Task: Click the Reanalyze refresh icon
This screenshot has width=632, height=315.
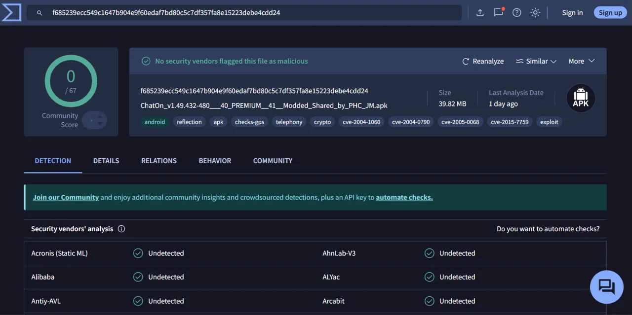Action: coord(466,62)
